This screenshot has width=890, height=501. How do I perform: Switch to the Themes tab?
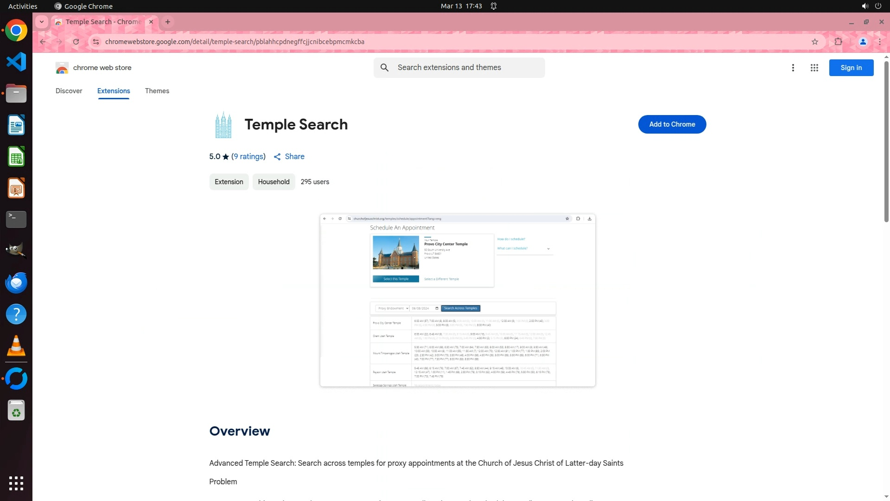(x=157, y=91)
